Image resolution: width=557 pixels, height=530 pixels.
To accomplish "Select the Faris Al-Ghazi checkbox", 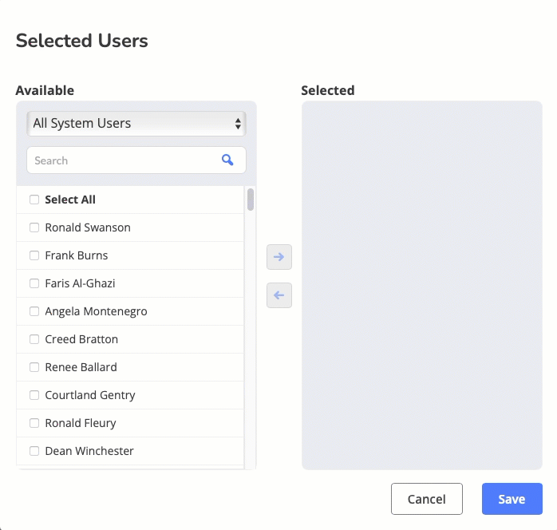I will point(34,283).
